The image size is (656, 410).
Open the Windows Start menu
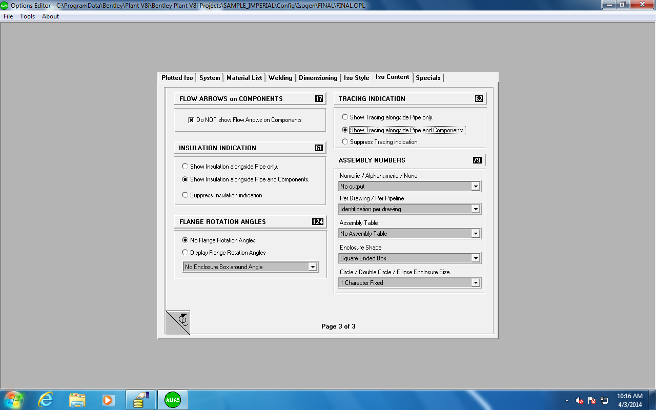tap(13, 400)
